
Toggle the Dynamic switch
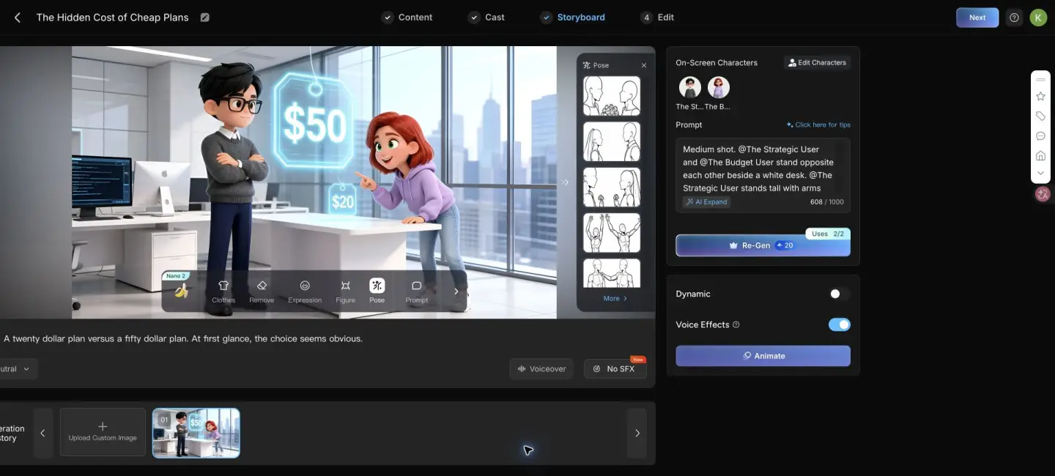point(839,294)
